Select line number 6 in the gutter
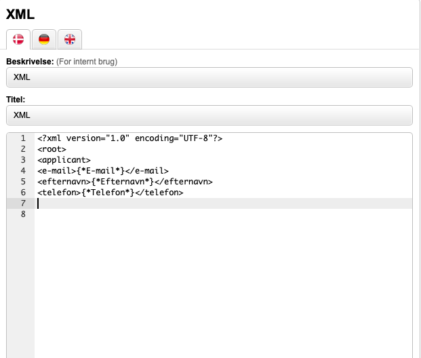Screen dimensions: 421x358 coord(23,193)
